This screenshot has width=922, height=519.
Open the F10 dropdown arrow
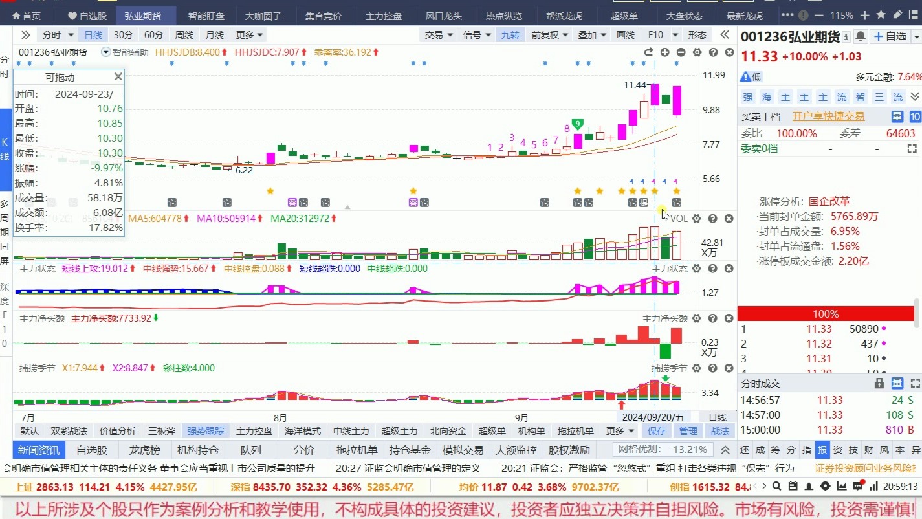675,35
